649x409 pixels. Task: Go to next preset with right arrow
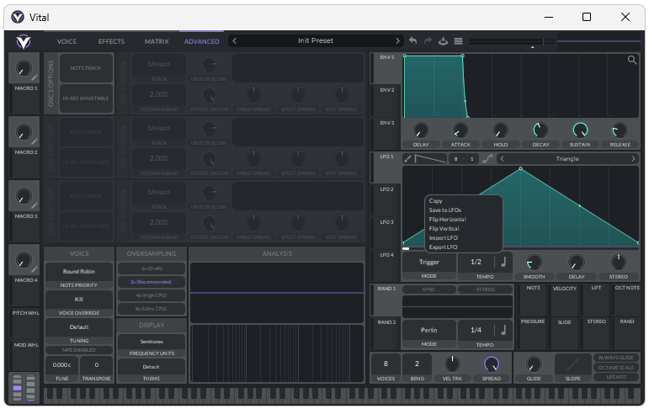pyautogui.click(x=398, y=40)
